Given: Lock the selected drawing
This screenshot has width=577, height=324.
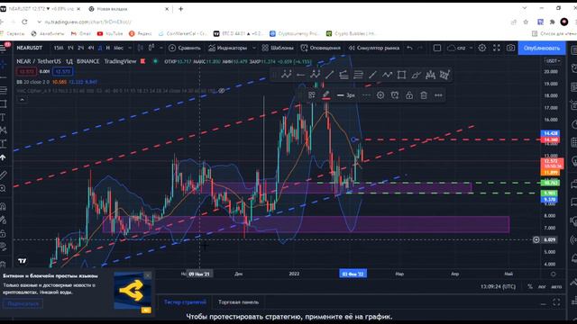Looking at the screenshot, I should coord(409,95).
